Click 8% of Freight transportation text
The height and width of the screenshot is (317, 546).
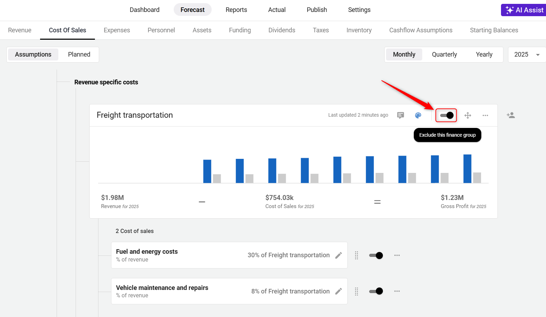290,291
